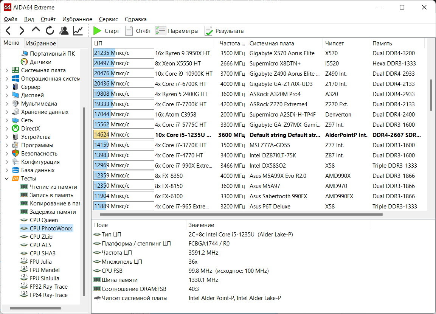Go up one level with the Up arrow
Viewport: 436px width, 314px height.
(x=36, y=30)
